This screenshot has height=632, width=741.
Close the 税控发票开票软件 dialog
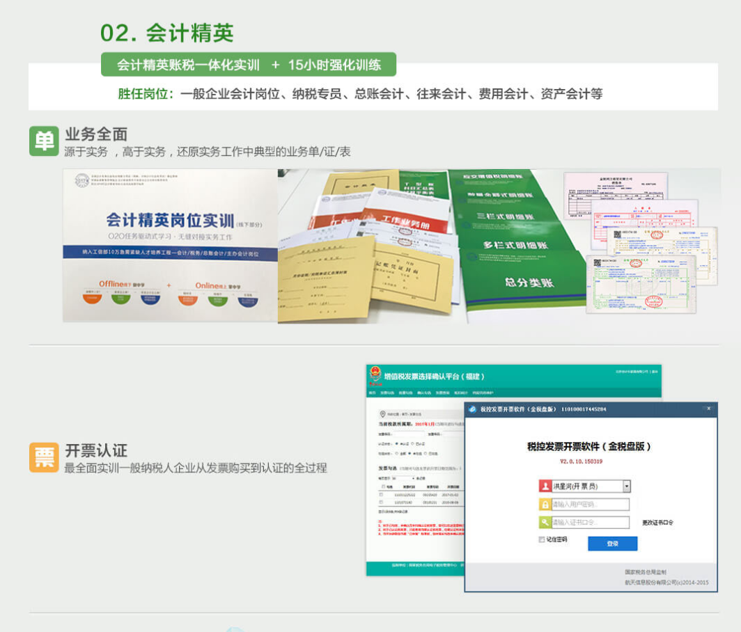708,409
